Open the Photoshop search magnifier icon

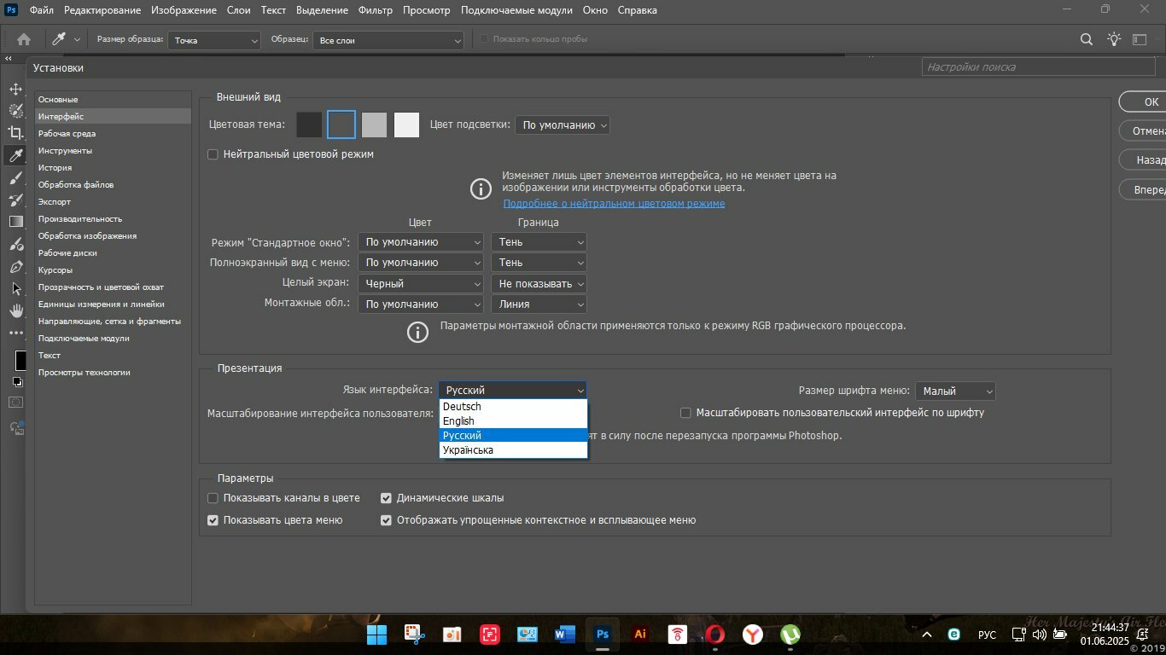click(1087, 39)
